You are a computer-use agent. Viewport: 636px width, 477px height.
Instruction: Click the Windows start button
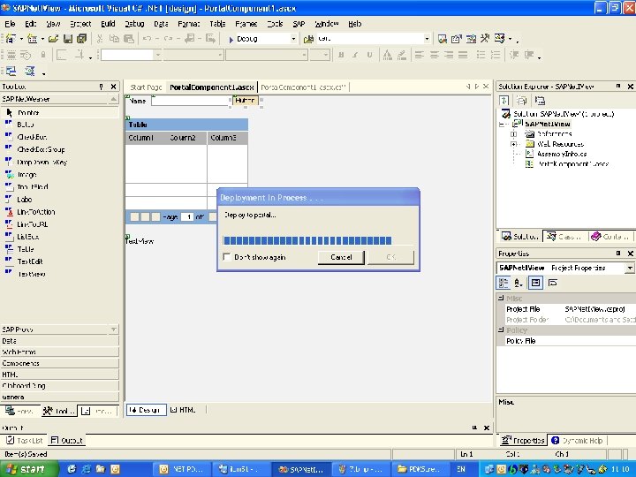pyautogui.click(x=26, y=469)
